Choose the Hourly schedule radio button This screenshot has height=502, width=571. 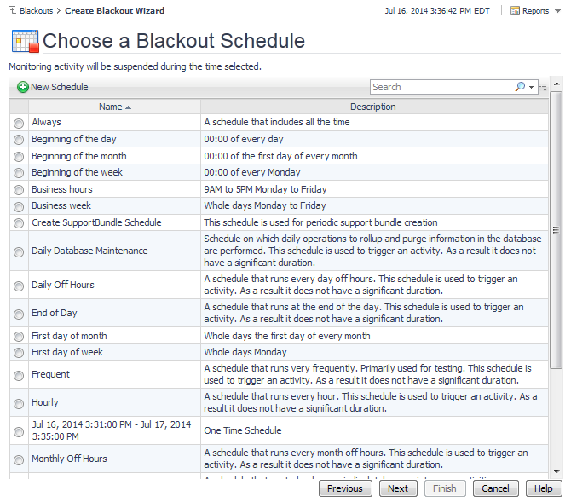coord(19,403)
